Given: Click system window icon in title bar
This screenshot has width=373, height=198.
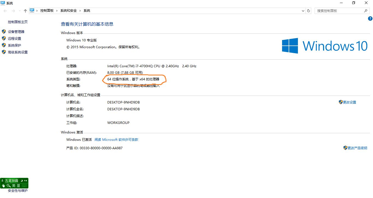Looking at the screenshot, I should click(x=3, y=3).
